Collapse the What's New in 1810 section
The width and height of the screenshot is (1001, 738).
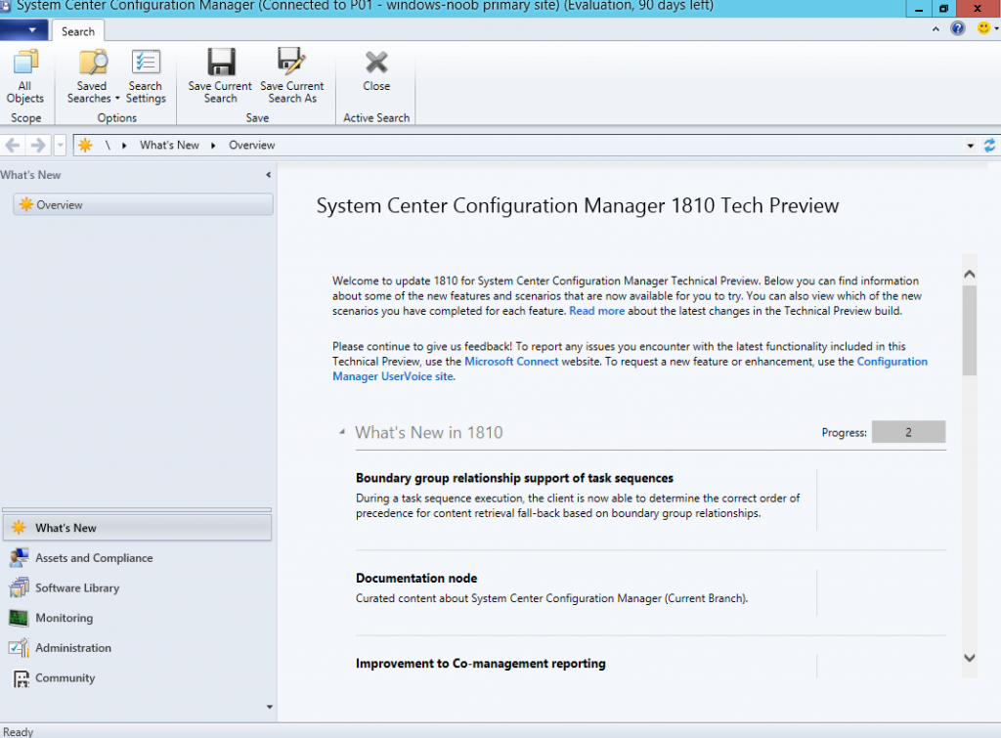[342, 432]
